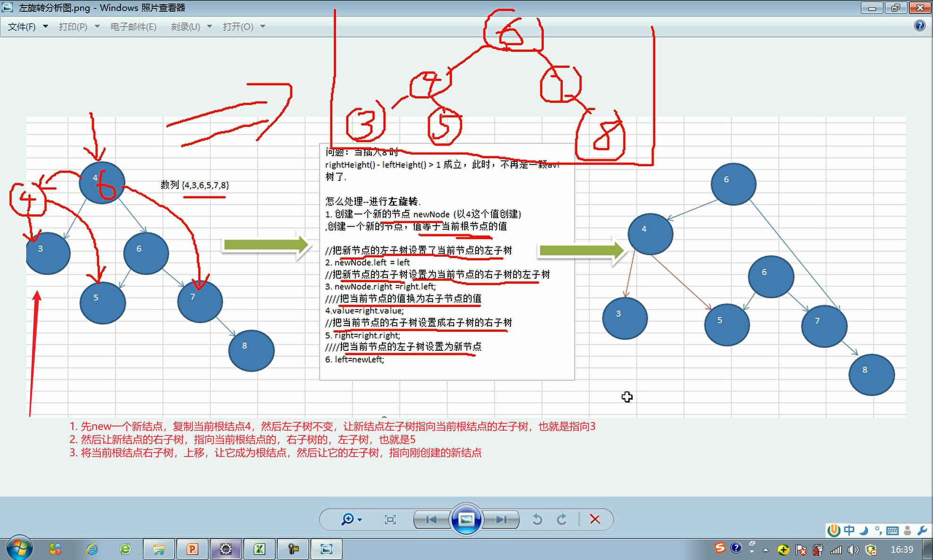Toggle IME punctuation mode button
The image size is (933, 560).
(x=878, y=530)
